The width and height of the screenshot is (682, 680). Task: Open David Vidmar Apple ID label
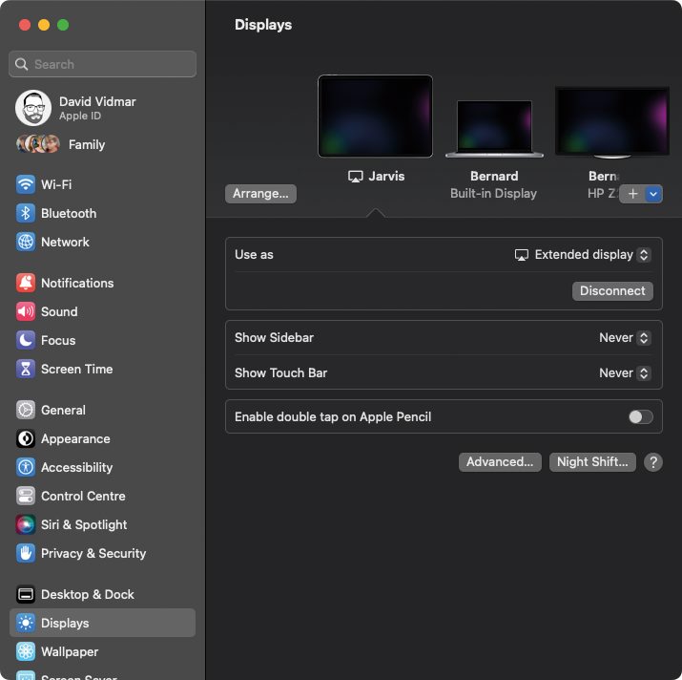[x=97, y=108]
